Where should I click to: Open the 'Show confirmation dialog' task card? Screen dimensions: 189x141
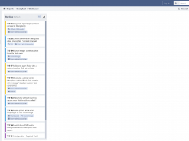coord(25,41)
